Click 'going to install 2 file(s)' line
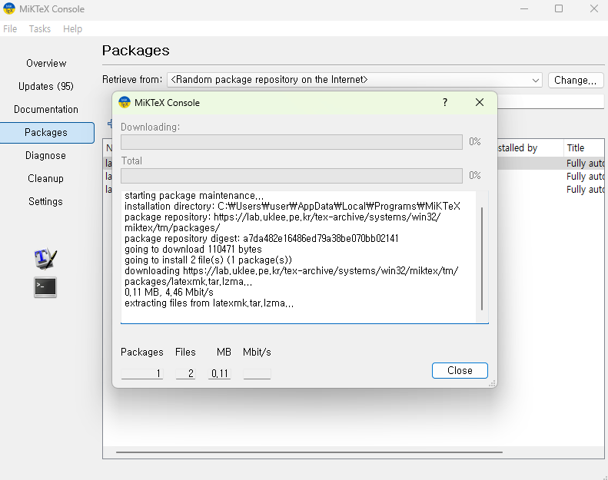Screen dimensions: 608x480 pos(208,260)
